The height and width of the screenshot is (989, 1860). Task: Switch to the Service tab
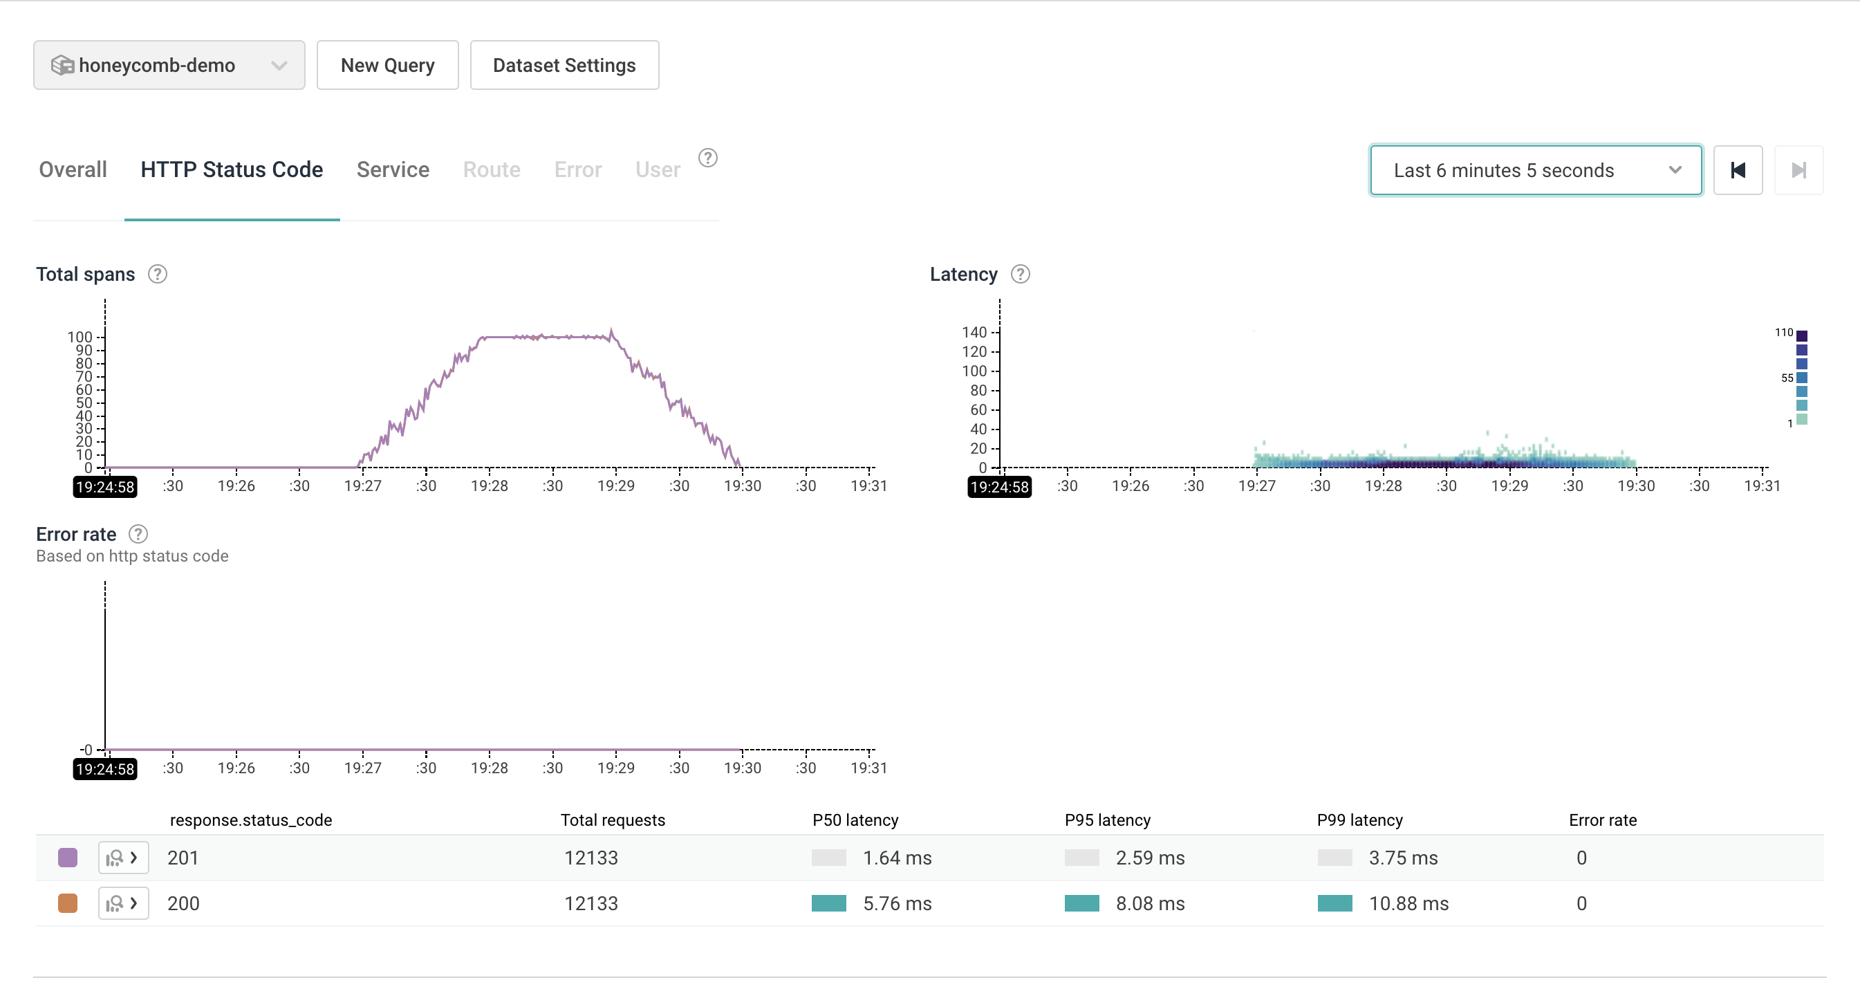pos(393,169)
